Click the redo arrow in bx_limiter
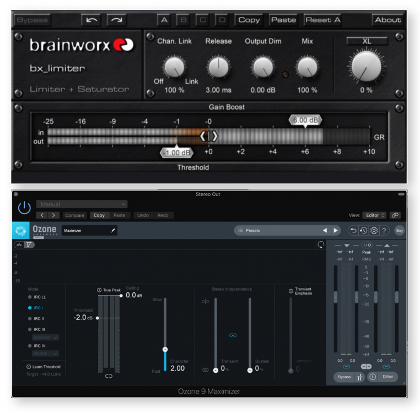 116,20
